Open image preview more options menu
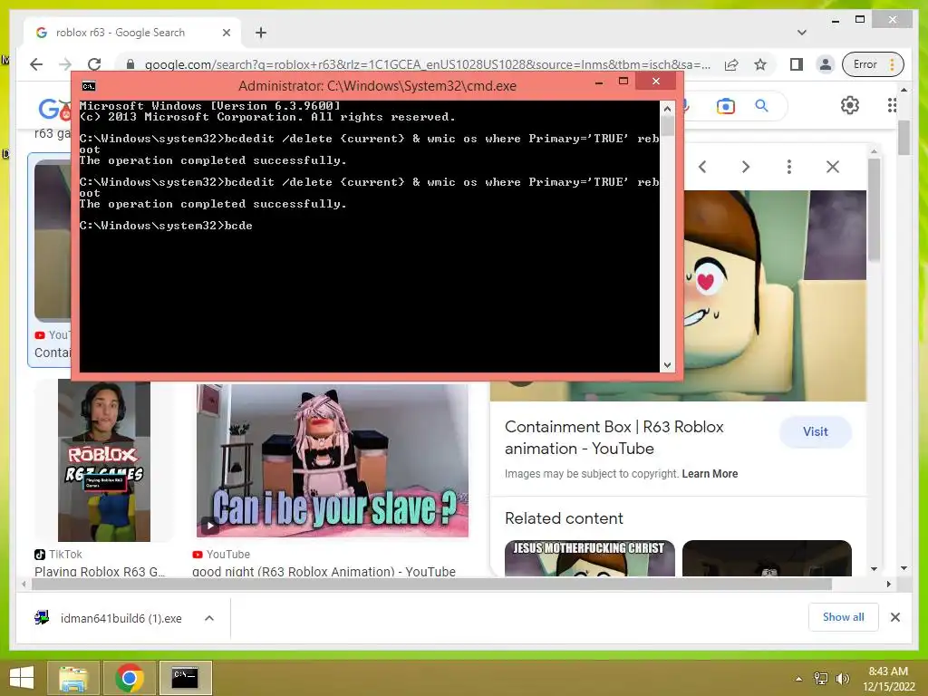The image size is (928, 696). pos(789,167)
